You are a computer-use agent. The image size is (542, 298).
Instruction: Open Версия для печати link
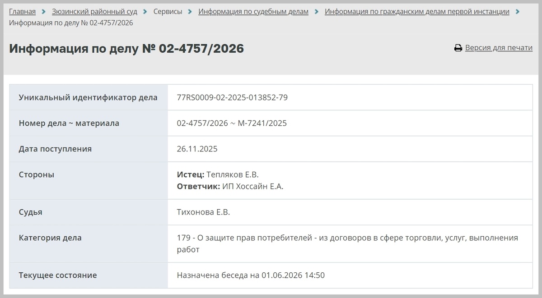499,48
